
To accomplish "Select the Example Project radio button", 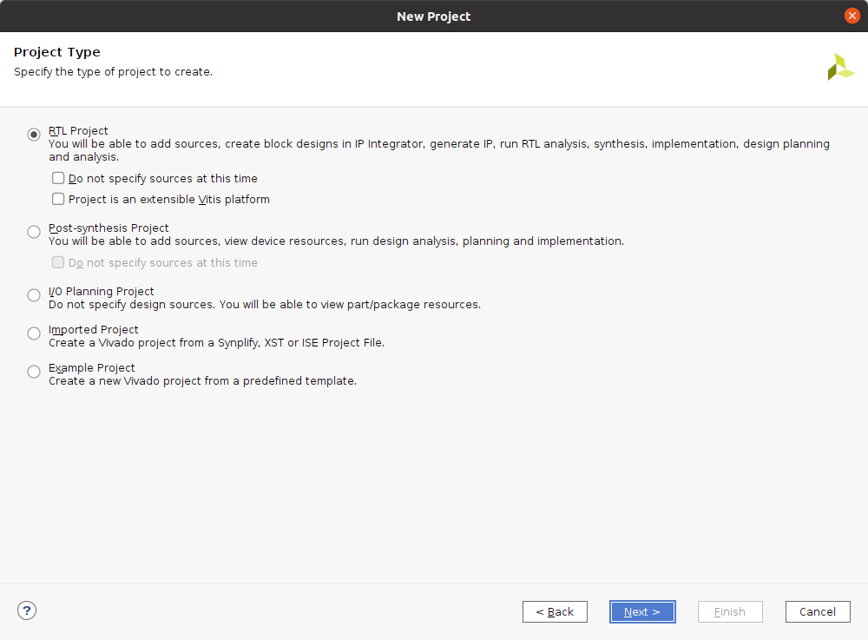I will (x=34, y=372).
